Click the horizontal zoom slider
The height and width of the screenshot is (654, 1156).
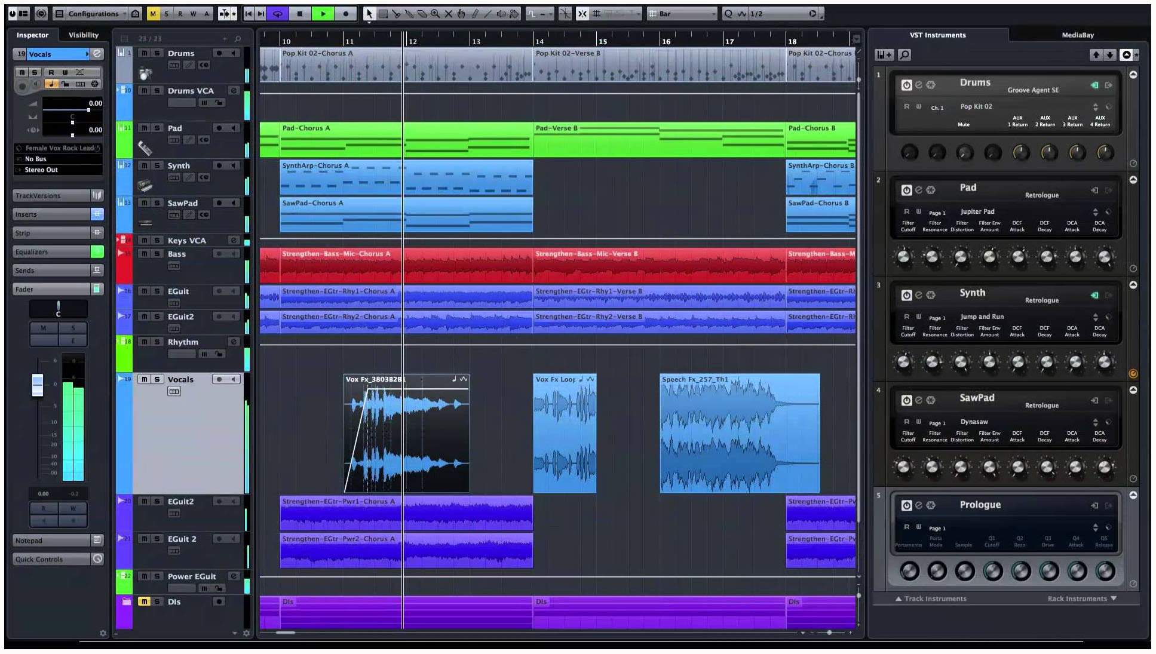829,632
